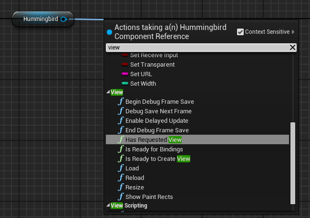Select the highlighted Has Requested View entry

(x=197, y=139)
